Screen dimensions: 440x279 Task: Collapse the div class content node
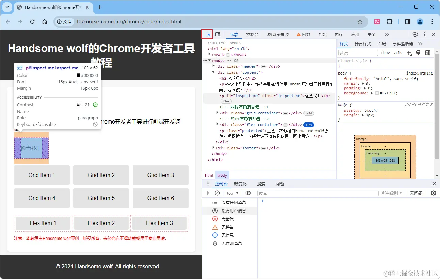214,72
